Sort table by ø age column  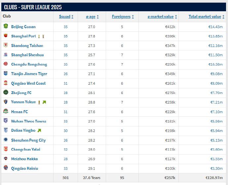click(x=92, y=17)
